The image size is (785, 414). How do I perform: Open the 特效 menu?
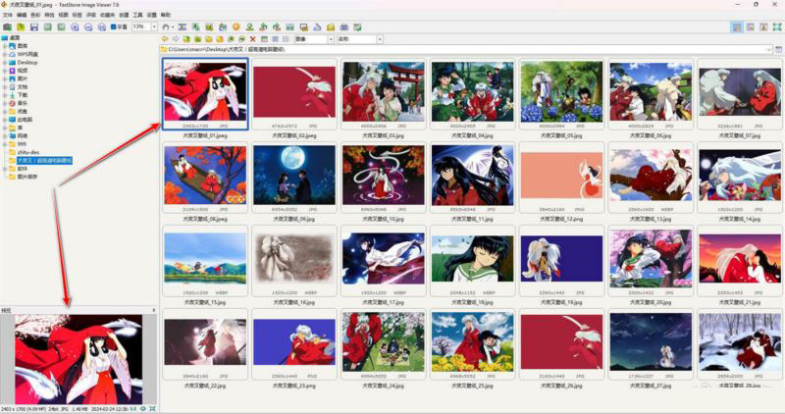click(49, 15)
